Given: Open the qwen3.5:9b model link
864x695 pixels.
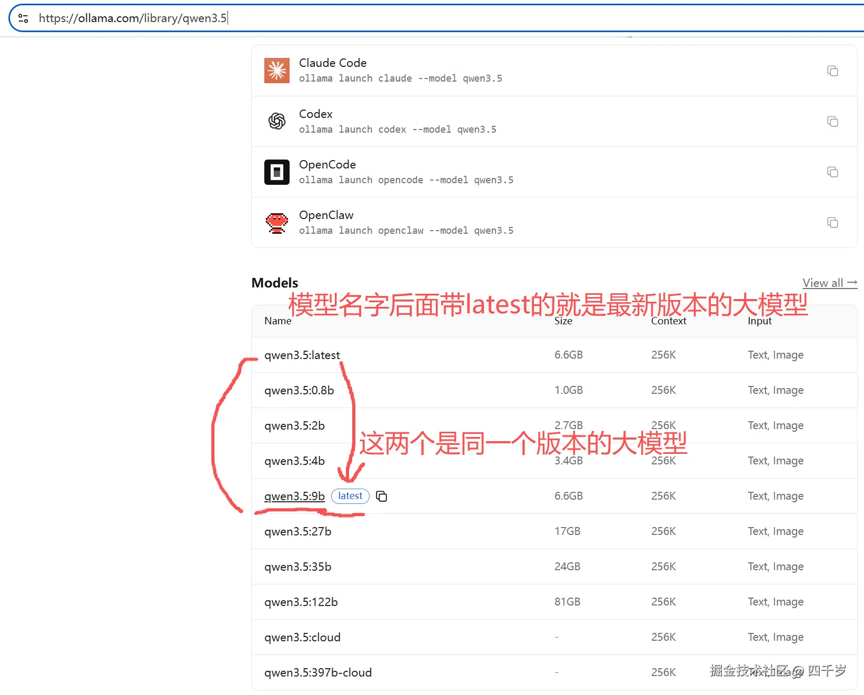Looking at the screenshot, I should pos(294,496).
